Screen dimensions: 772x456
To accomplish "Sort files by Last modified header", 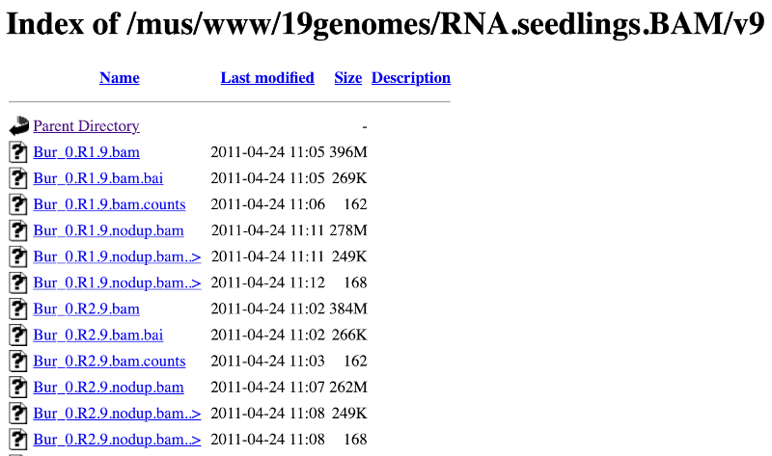I will [x=267, y=78].
